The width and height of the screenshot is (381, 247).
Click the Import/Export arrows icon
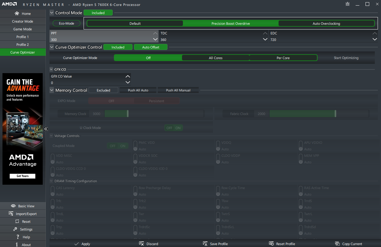tap(11, 214)
